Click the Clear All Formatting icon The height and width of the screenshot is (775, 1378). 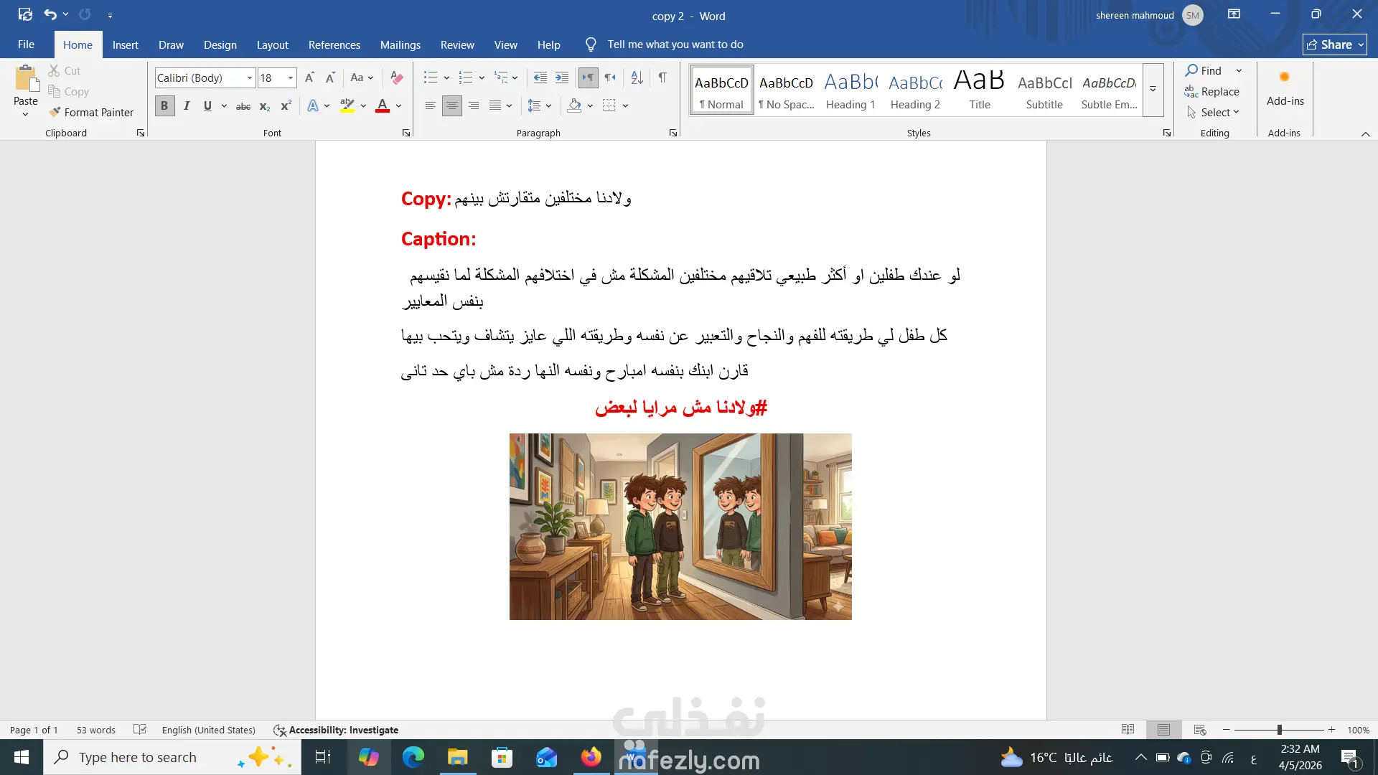coord(396,77)
